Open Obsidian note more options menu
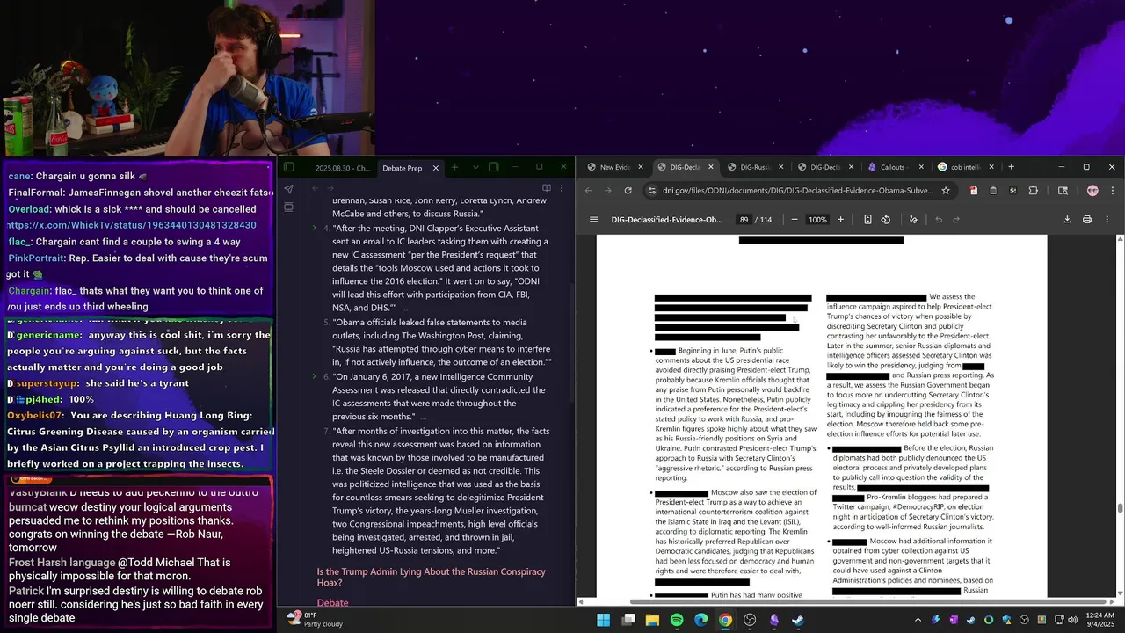1125x633 pixels. coord(562,188)
